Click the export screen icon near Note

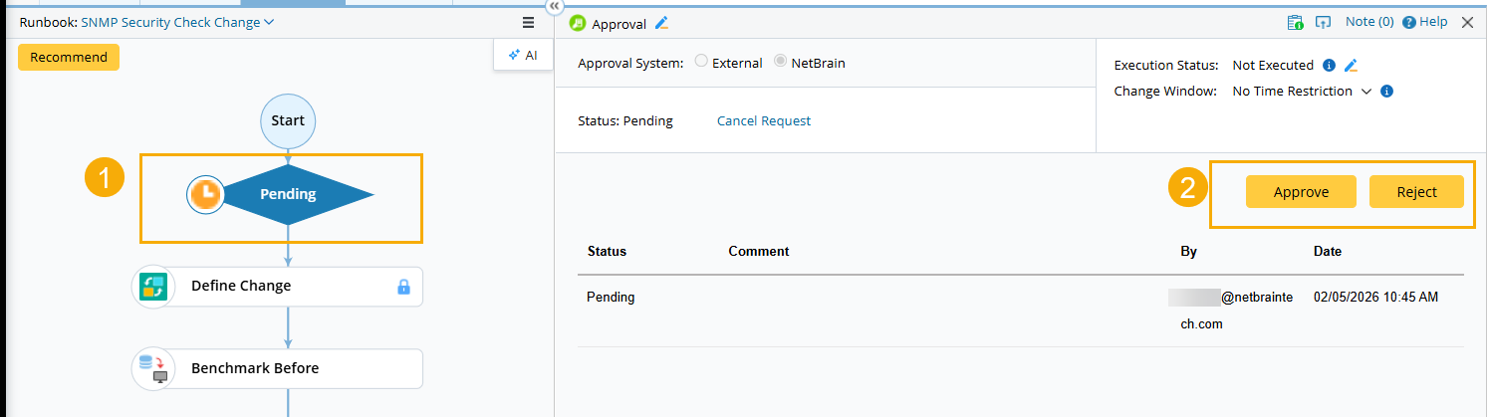pyautogui.click(x=1324, y=23)
